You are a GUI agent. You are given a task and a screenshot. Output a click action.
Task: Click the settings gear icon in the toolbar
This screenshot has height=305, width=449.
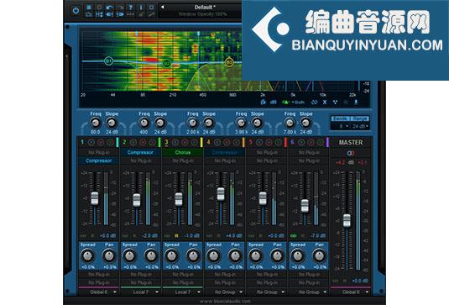[99, 8]
